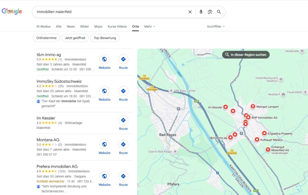Get Route directions to Prefera Immobilien AG

point(123,176)
